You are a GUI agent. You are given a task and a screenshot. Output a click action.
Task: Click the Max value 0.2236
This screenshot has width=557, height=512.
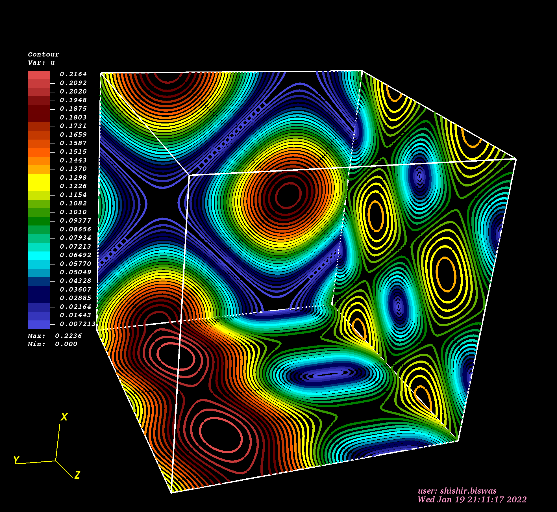(x=68, y=336)
